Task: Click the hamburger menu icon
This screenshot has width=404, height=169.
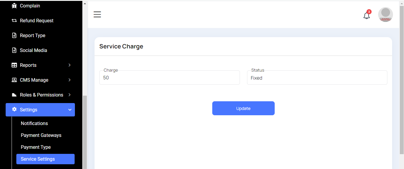Action: [97, 15]
